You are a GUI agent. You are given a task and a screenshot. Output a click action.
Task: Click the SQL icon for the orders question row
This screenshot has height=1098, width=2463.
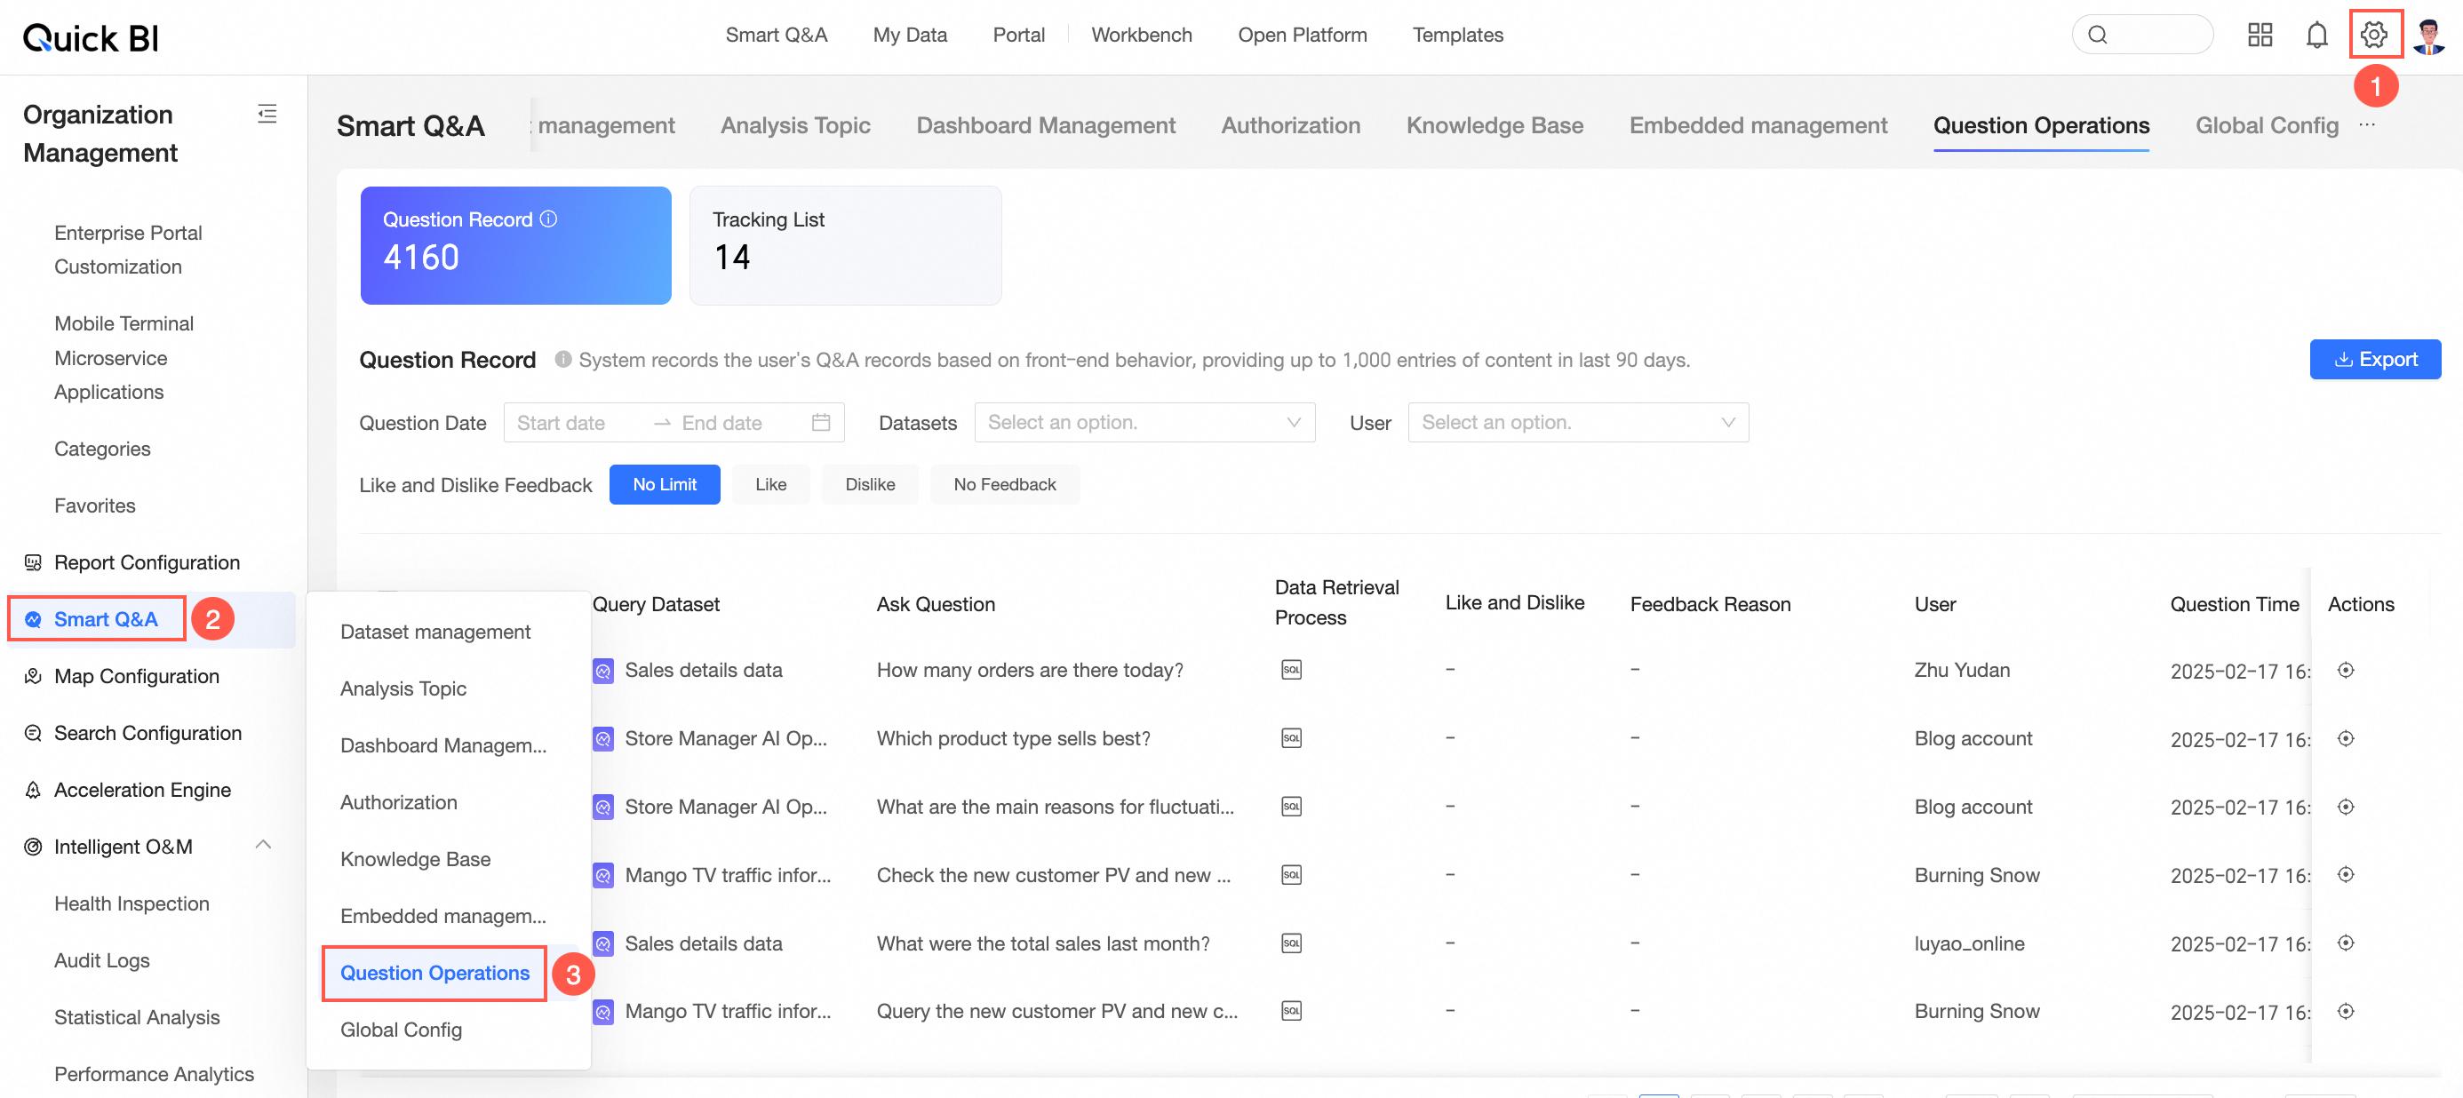click(x=1292, y=670)
